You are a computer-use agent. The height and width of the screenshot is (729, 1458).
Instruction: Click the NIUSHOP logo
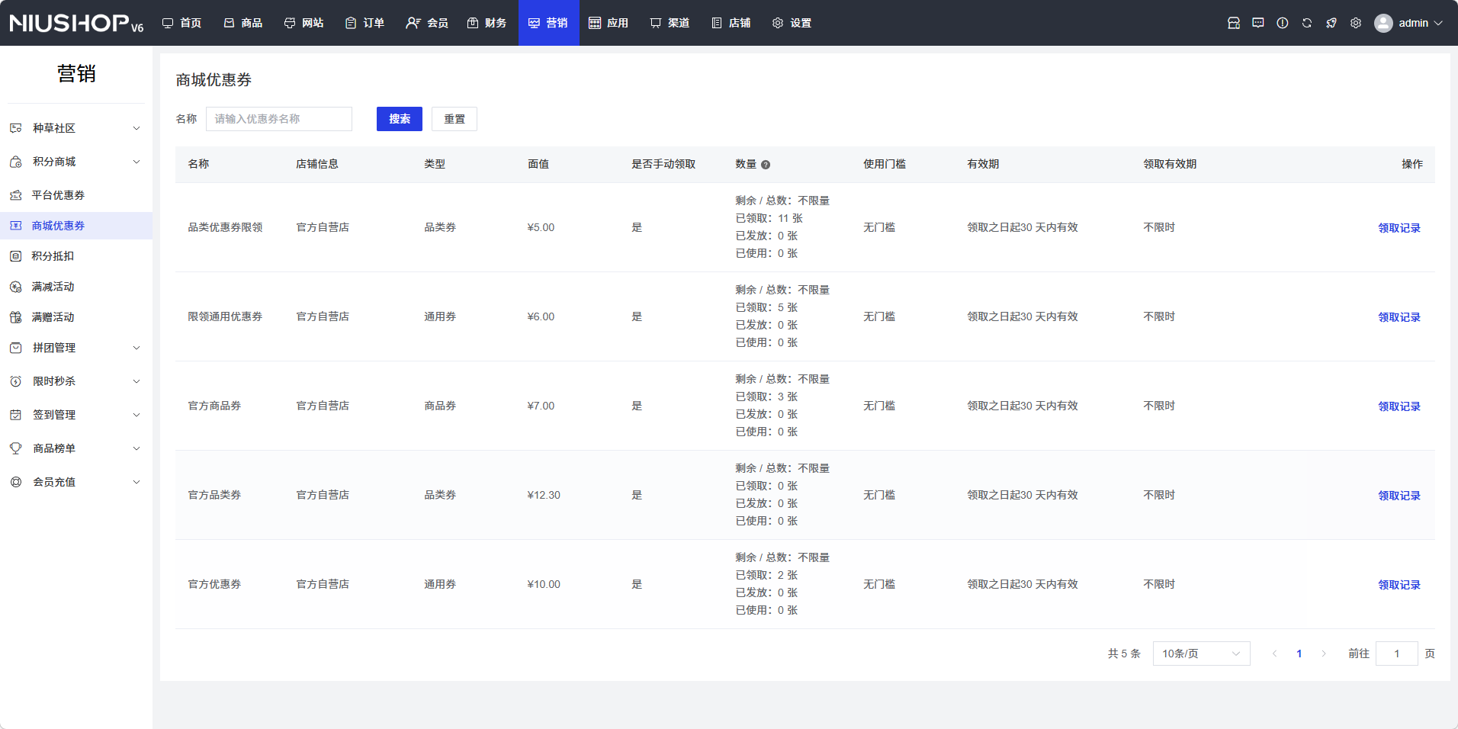(76, 23)
